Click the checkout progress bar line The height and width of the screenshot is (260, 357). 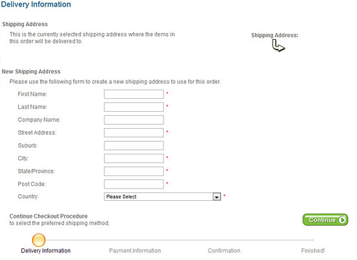(179, 240)
